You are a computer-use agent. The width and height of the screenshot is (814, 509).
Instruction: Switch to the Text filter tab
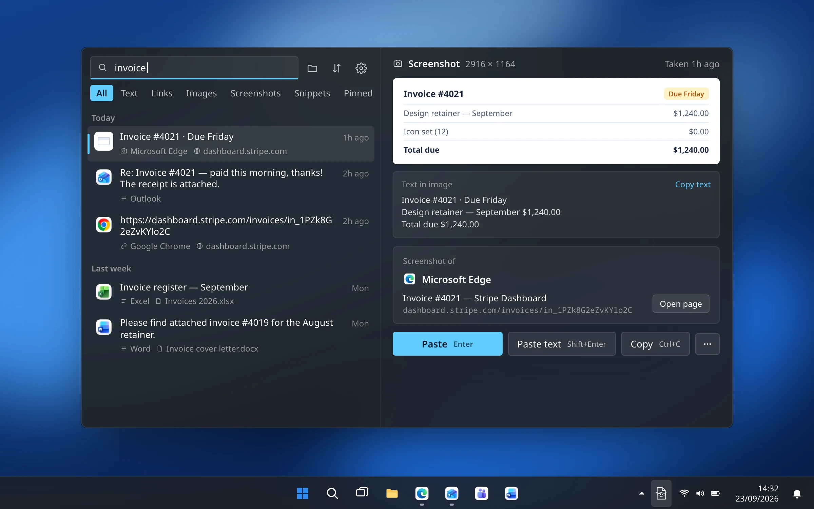129,93
